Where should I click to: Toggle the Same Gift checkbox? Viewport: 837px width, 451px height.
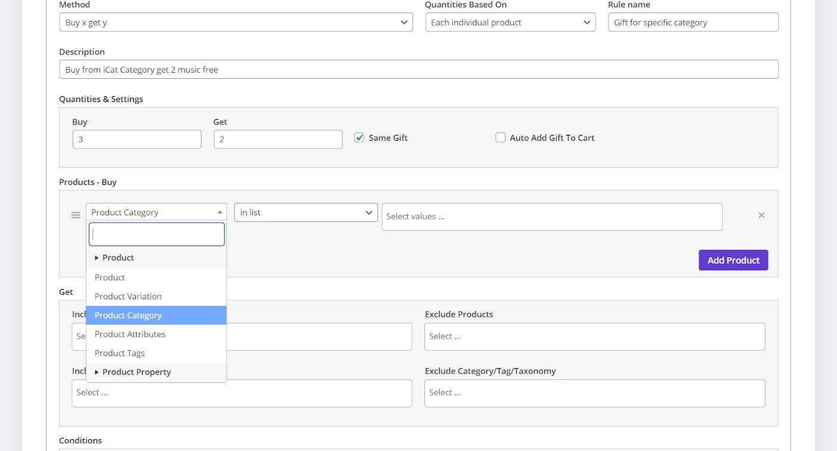359,138
